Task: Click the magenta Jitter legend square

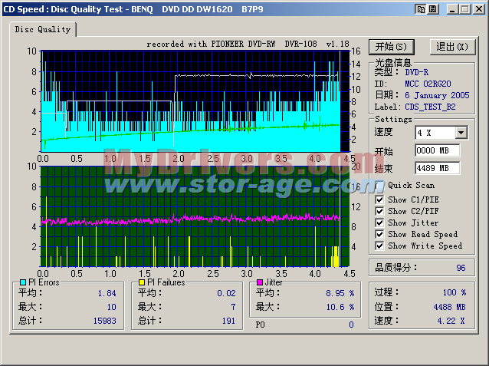Action: [261, 282]
